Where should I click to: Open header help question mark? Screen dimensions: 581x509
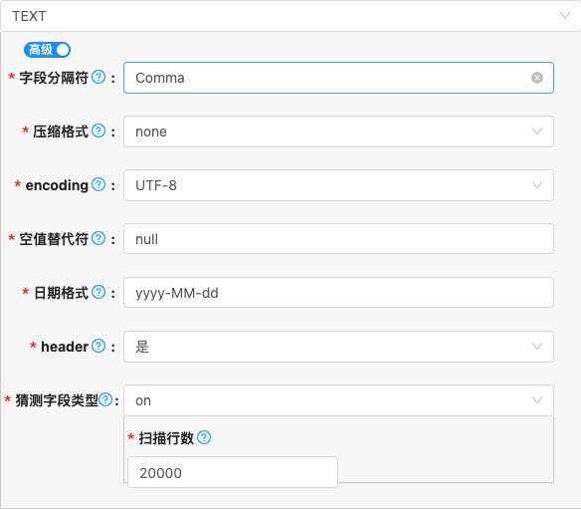[98, 346]
